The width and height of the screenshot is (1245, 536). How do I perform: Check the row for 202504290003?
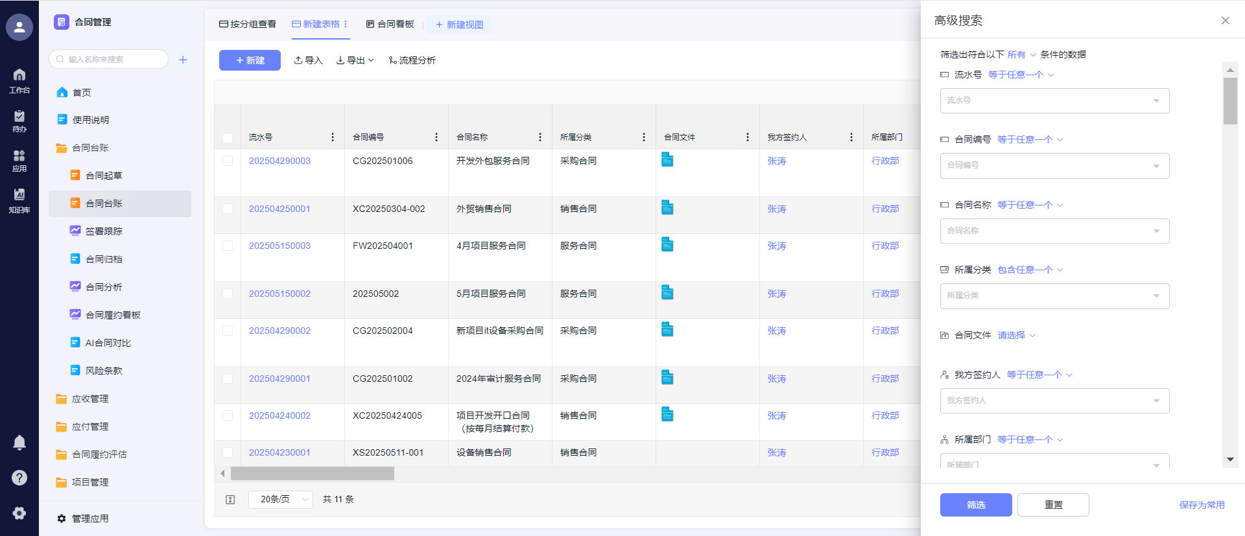click(228, 161)
